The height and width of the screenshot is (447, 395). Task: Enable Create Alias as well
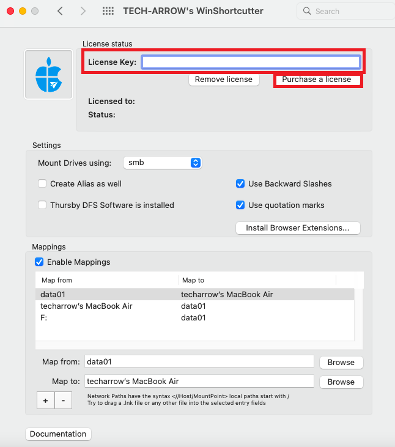[42, 183]
